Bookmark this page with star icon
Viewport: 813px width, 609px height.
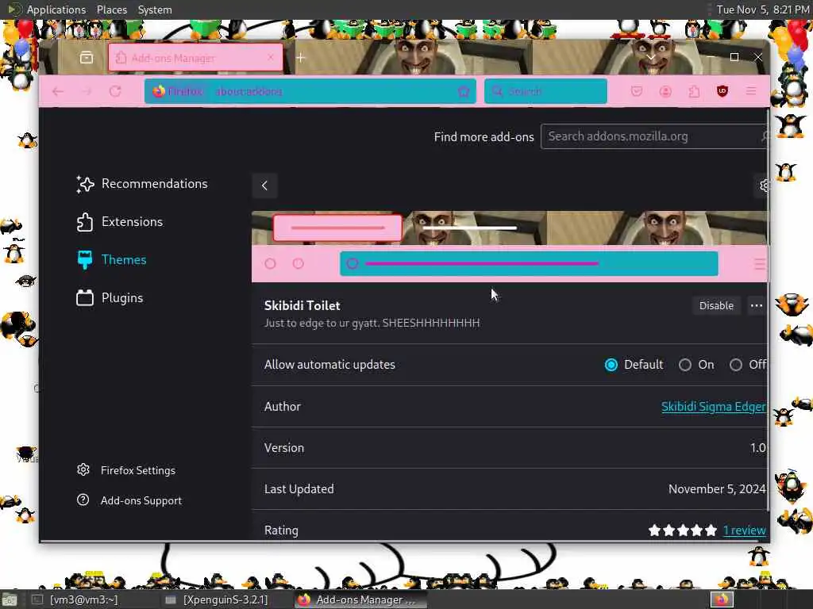[x=464, y=92]
